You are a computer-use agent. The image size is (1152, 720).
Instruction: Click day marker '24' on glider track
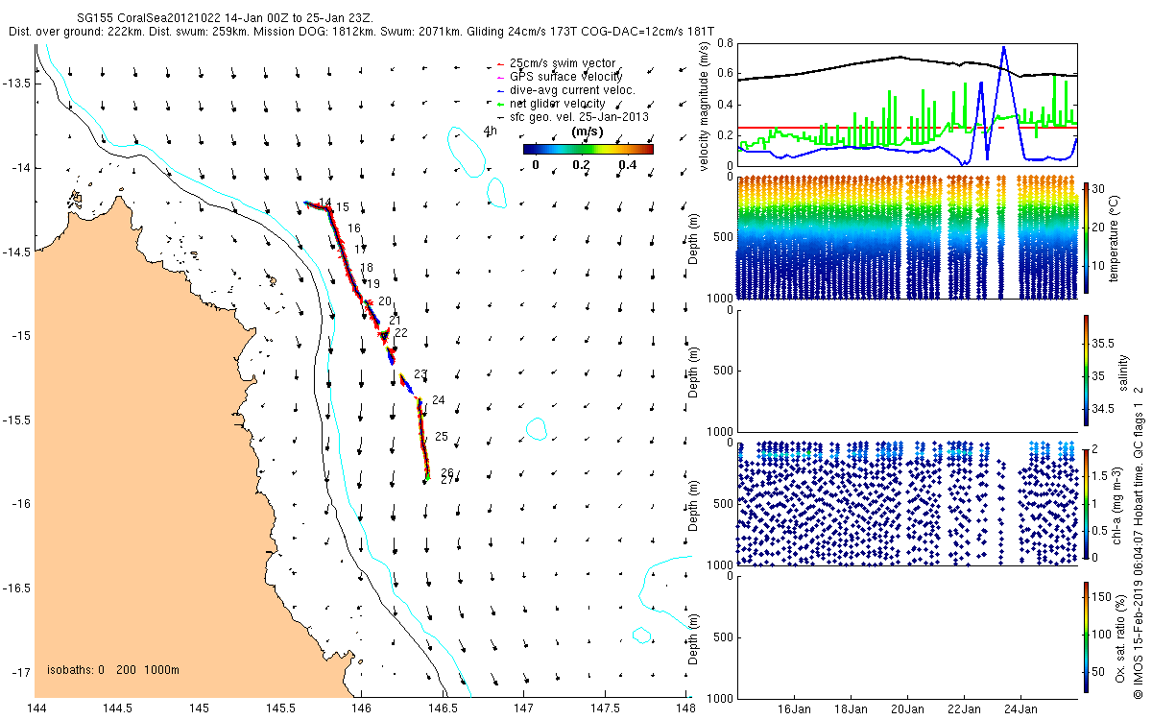point(439,400)
